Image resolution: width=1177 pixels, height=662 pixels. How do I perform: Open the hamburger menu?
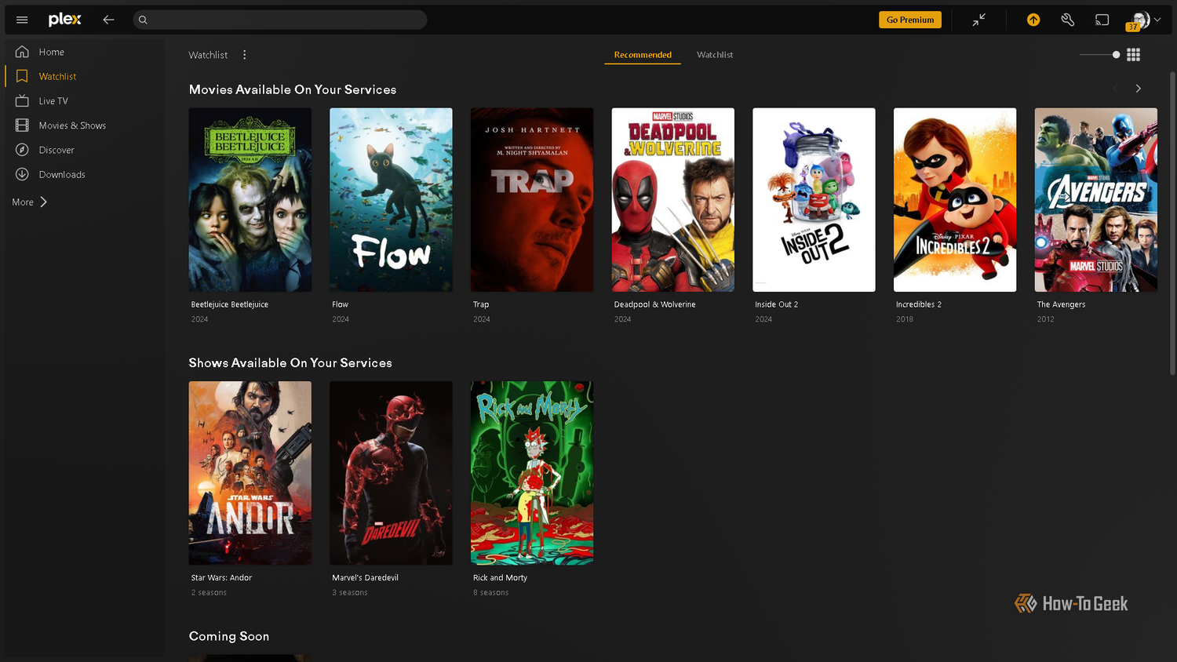tap(22, 20)
